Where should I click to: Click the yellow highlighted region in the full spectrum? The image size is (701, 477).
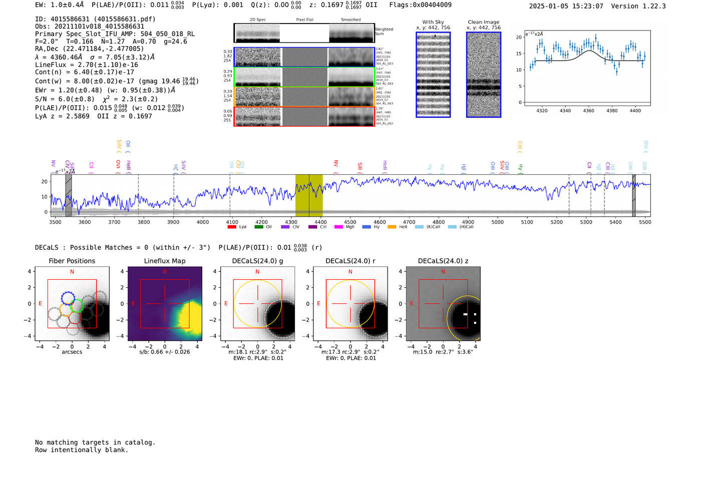click(x=309, y=196)
